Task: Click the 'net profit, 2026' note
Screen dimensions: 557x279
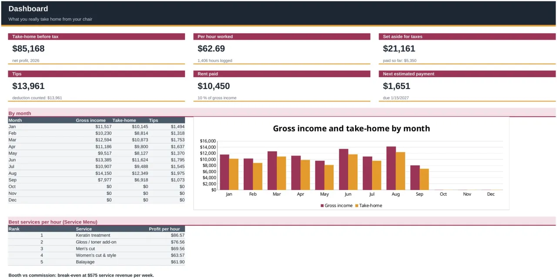Action: point(26,61)
